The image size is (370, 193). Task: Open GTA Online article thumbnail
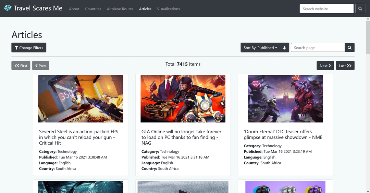coord(183,99)
